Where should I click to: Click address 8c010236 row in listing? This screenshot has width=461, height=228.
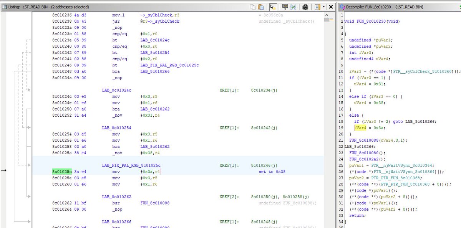pyautogui.click(x=61, y=15)
